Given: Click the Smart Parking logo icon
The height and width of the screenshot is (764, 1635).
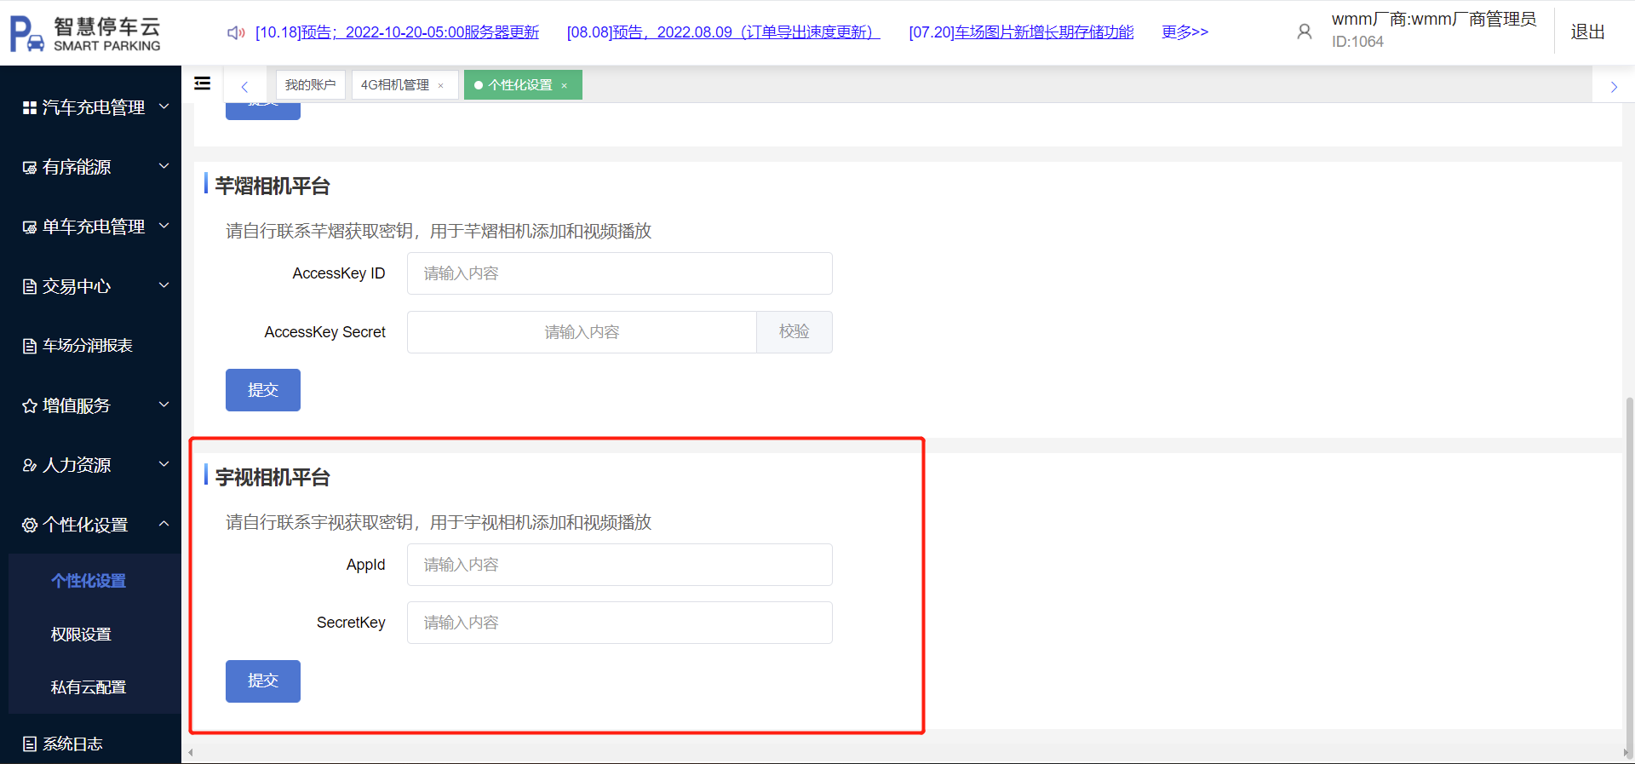Looking at the screenshot, I should pyautogui.click(x=26, y=34).
